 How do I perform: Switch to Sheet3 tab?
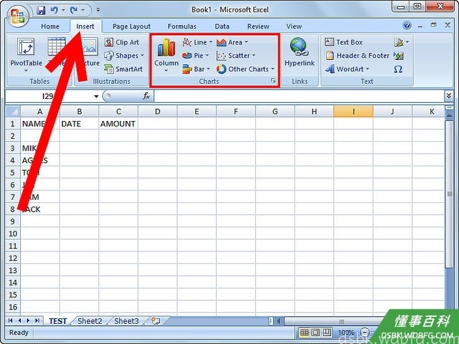[127, 321]
